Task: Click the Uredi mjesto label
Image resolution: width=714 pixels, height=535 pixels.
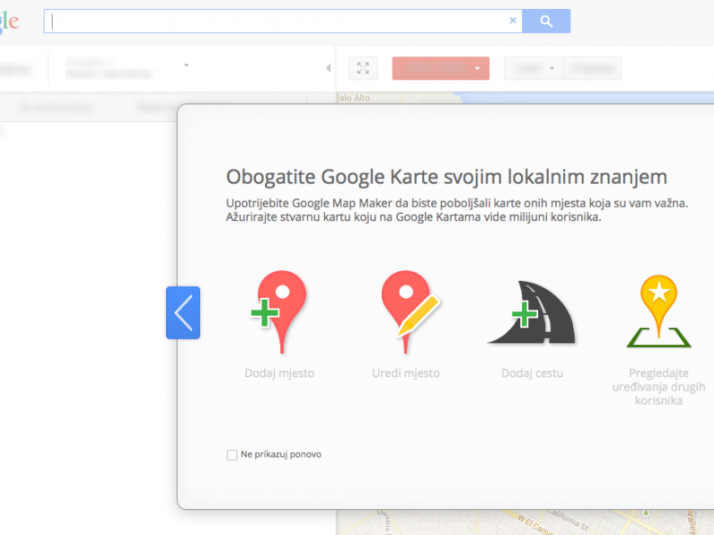Action: pos(406,374)
